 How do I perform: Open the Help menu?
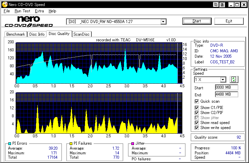click(52, 11)
